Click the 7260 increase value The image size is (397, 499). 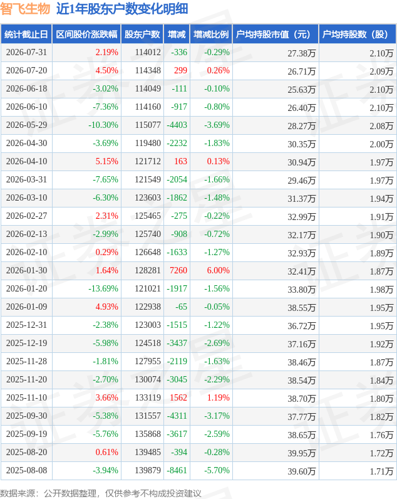click(178, 271)
